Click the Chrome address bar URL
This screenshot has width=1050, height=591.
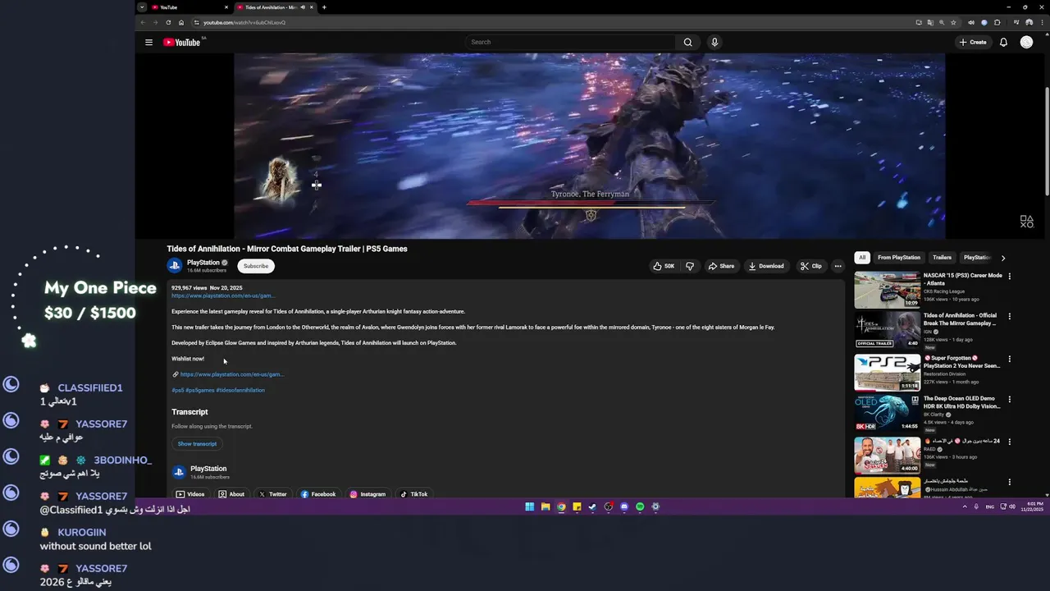tap(244, 22)
